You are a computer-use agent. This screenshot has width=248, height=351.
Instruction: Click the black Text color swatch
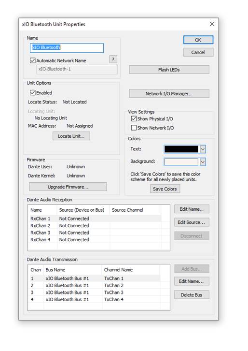point(181,149)
